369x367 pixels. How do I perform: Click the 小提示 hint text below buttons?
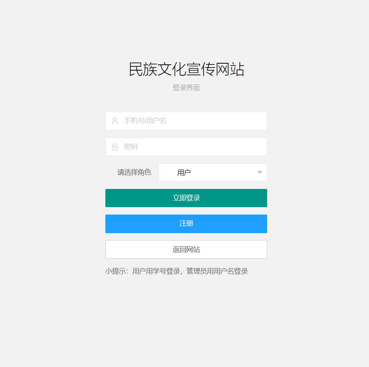coord(117,271)
